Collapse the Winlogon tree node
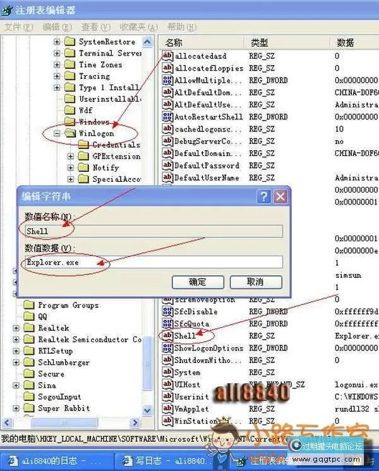Screen dimensions: 379x471 click(57, 133)
